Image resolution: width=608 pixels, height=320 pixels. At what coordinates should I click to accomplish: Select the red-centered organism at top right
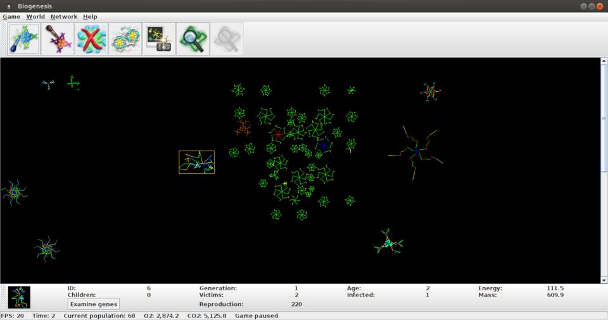(x=431, y=92)
